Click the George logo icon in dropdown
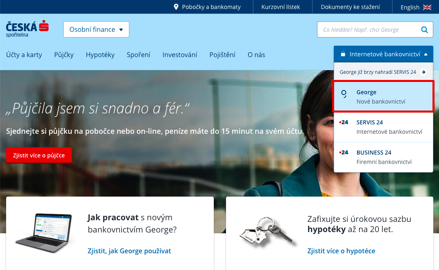Screen dimensions: 439x270 pos(344,94)
